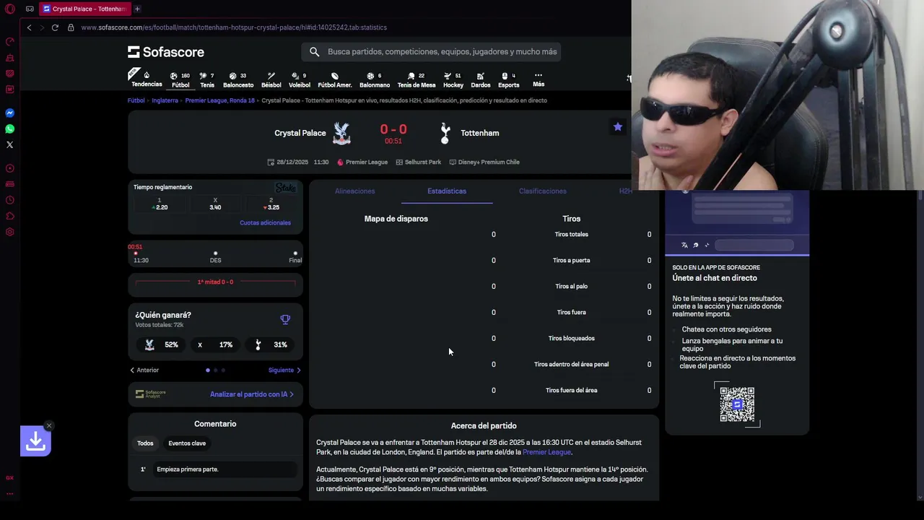
Task: Click the search magnifier icon
Action: click(x=314, y=52)
